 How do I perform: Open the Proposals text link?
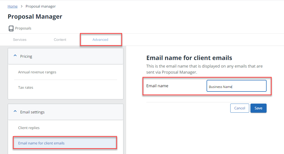click(x=23, y=28)
